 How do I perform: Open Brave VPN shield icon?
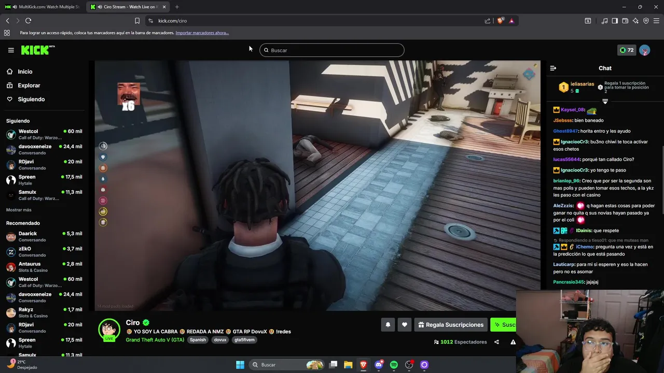[x=646, y=21]
